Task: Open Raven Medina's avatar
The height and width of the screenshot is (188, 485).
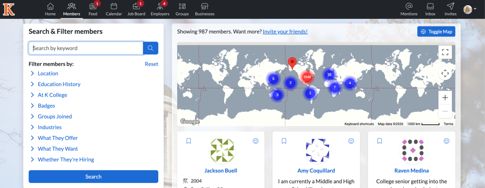Action: pos(413,150)
